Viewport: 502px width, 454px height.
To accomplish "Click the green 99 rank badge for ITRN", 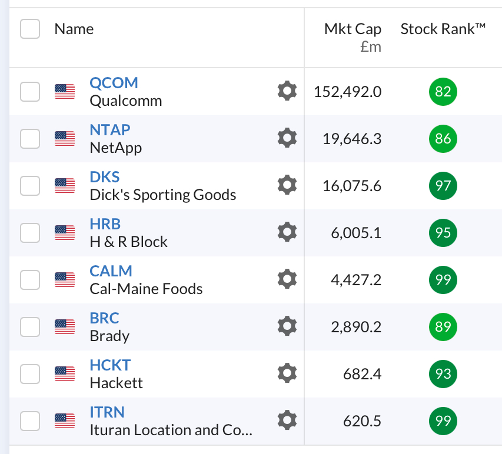I will (443, 420).
